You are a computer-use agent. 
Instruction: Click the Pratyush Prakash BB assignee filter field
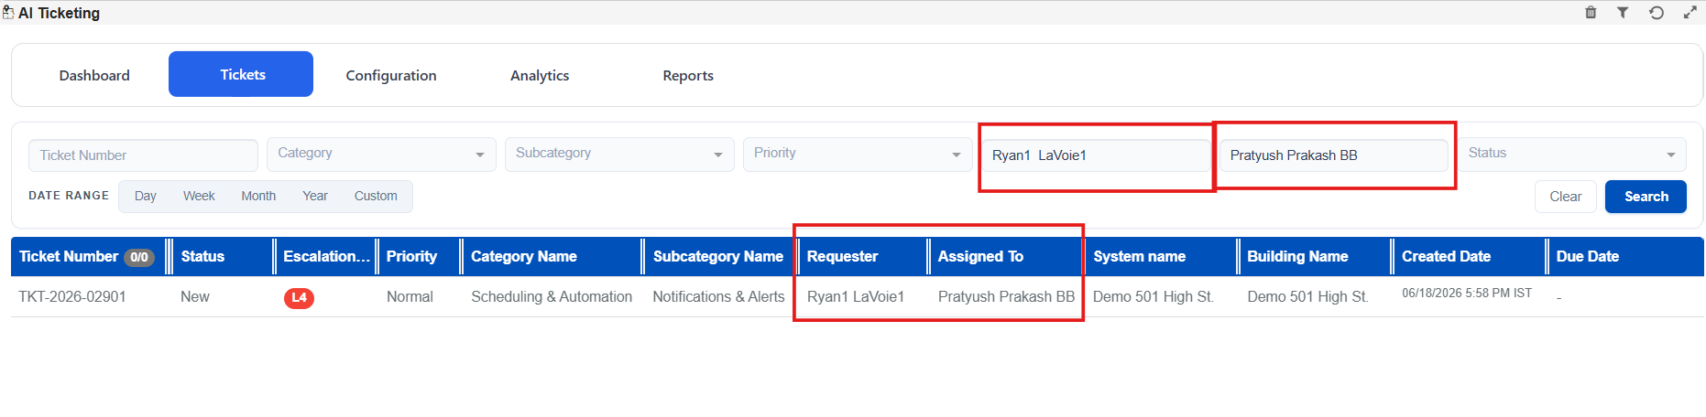1334,155
